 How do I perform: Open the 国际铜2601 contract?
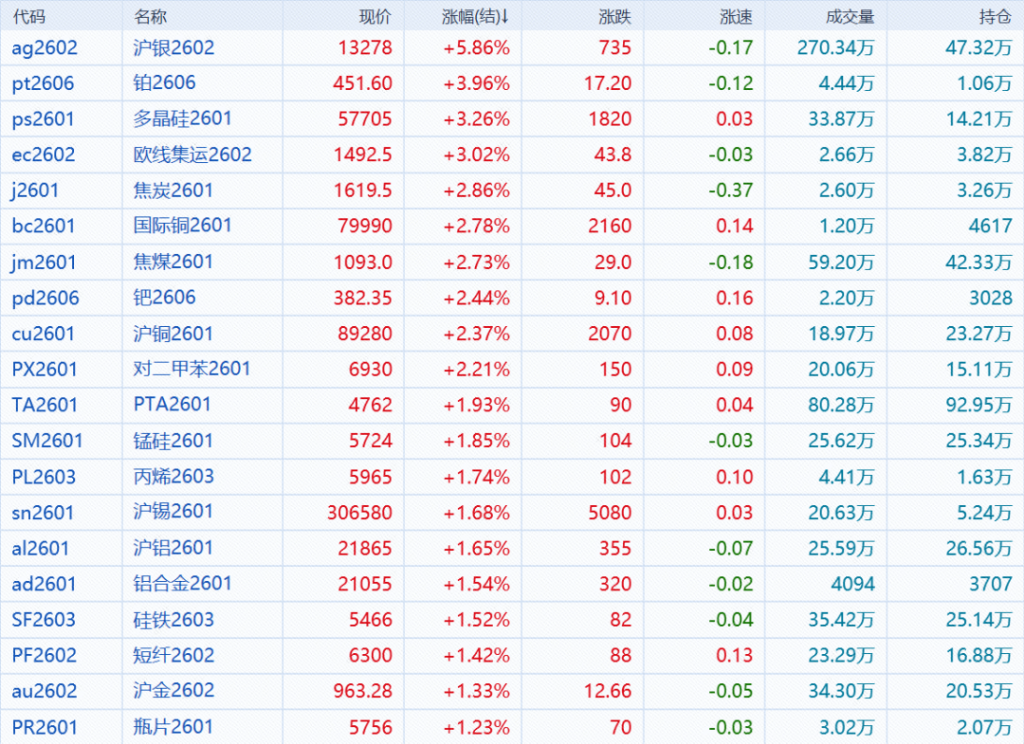(x=183, y=226)
